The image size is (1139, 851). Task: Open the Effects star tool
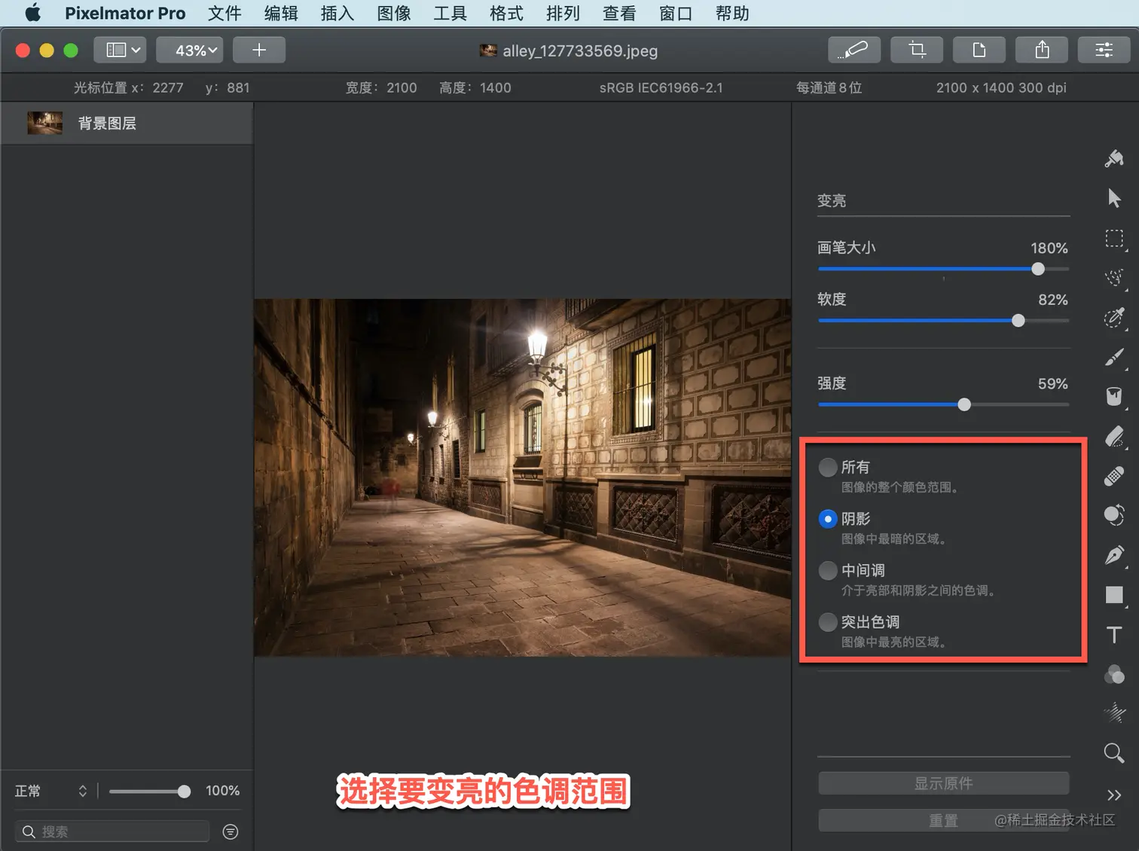1114,712
